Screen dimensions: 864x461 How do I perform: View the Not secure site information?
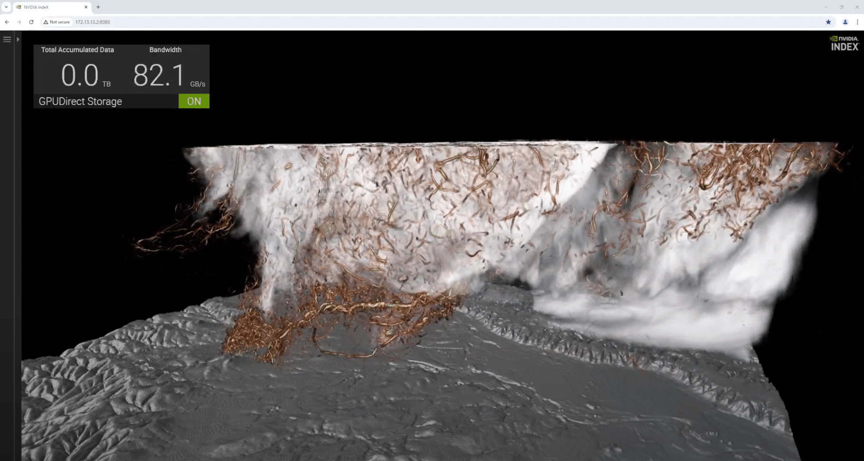57,22
